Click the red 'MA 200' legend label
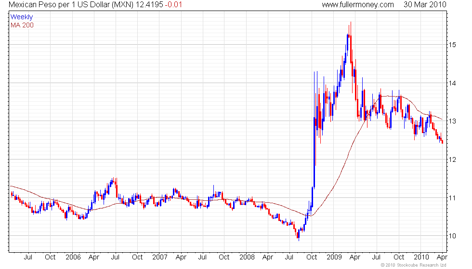This screenshot has height=269, width=472. pos(22,25)
